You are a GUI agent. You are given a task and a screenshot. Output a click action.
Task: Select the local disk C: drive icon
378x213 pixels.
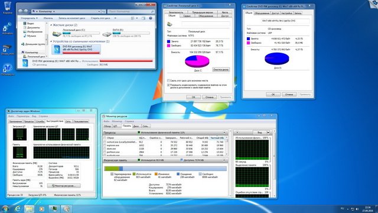click(57, 34)
